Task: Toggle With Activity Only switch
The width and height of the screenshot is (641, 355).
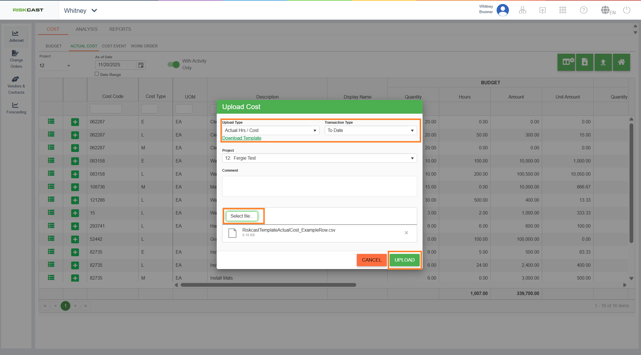Action: click(x=174, y=65)
